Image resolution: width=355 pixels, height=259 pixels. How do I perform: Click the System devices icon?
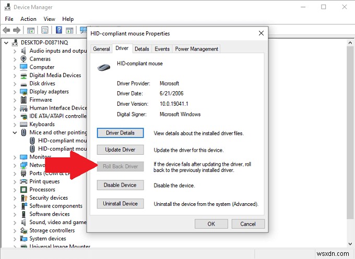coord(23,239)
